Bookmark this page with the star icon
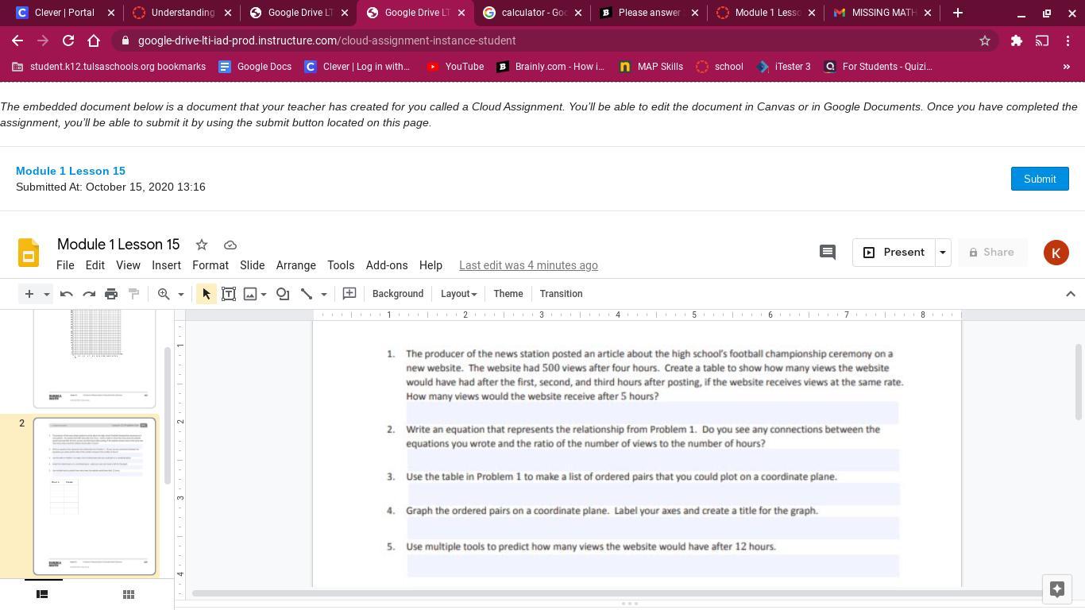 click(x=985, y=41)
